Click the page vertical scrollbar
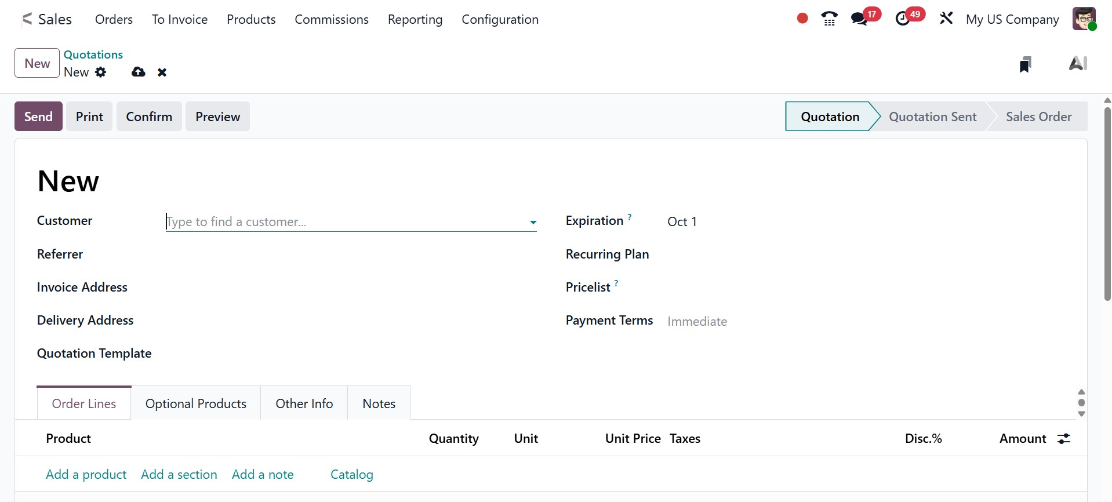1112x502 pixels. (1107, 203)
